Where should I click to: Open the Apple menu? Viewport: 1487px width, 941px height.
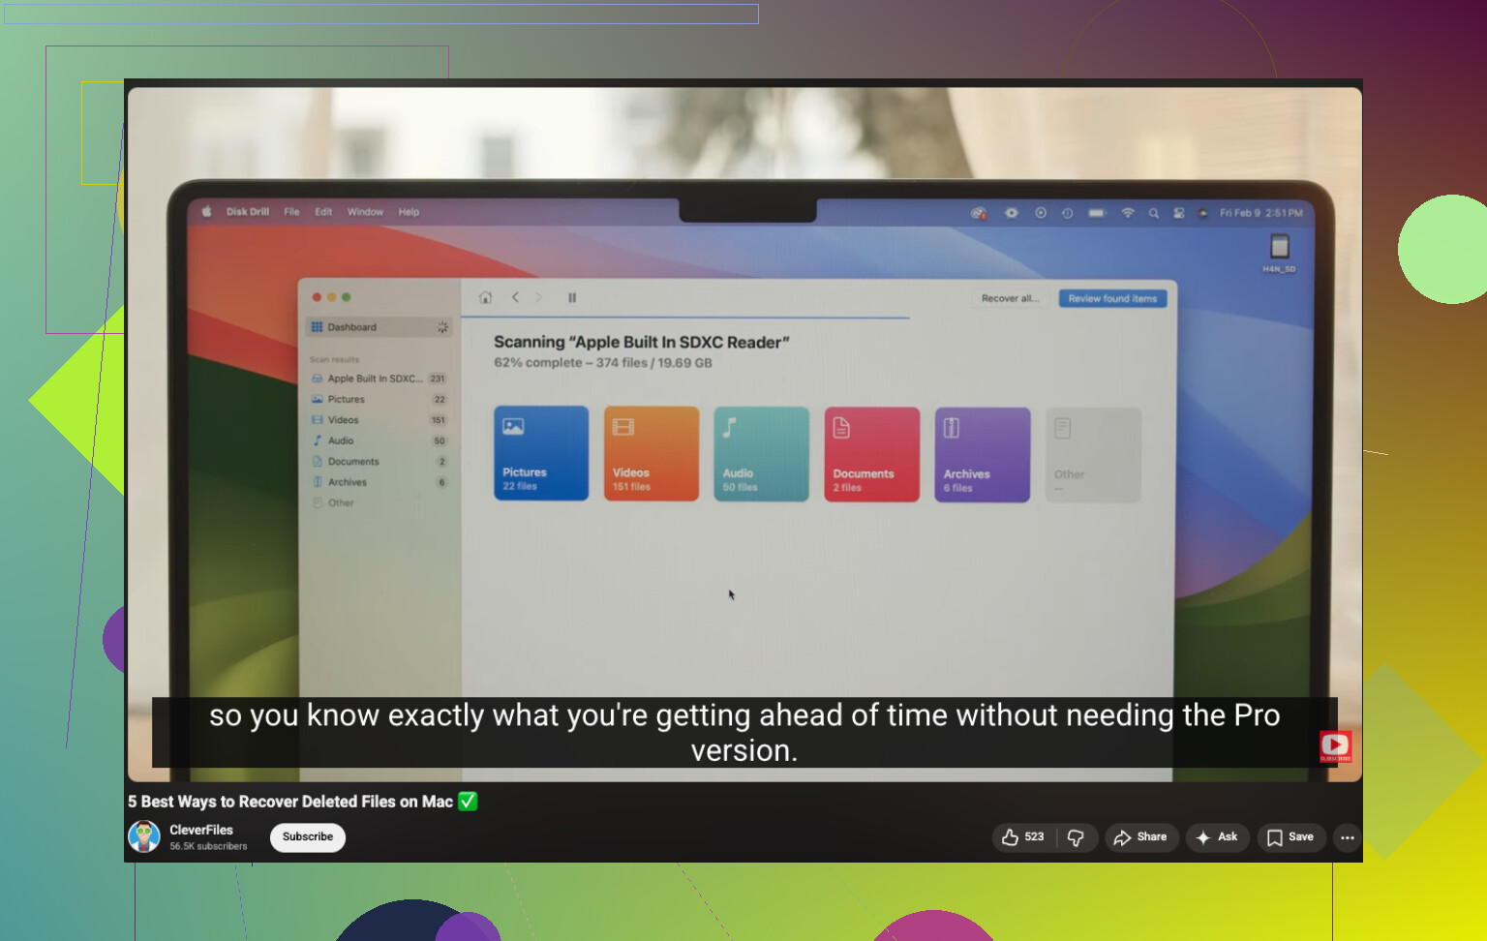click(206, 212)
